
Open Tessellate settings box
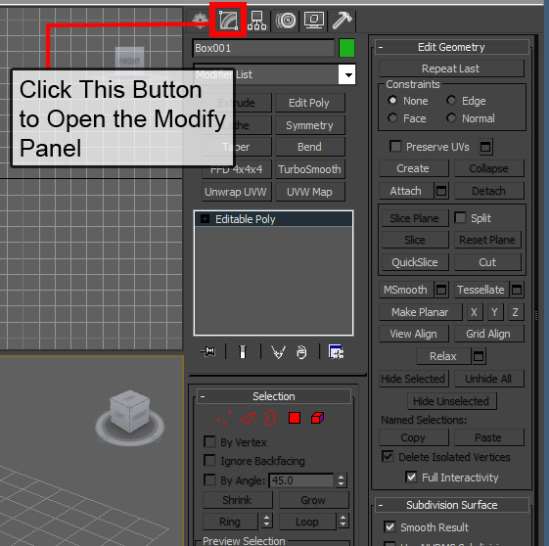click(x=517, y=290)
